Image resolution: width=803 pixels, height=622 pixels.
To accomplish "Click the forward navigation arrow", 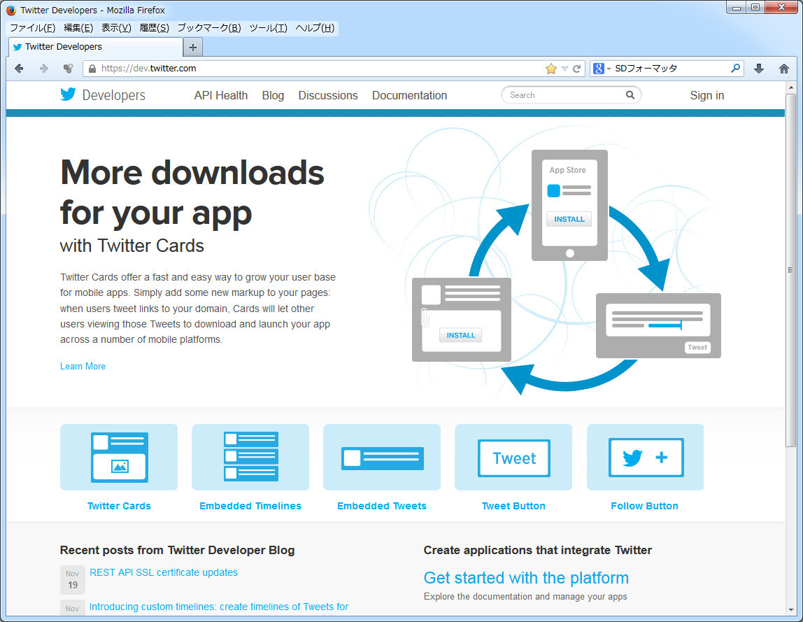I will click(x=44, y=69).
